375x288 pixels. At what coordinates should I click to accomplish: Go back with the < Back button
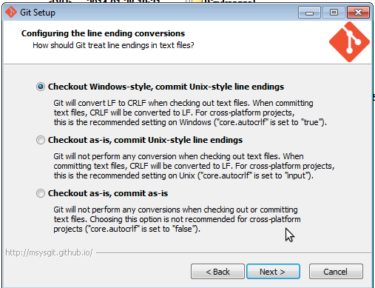click(x=217, y=272)
